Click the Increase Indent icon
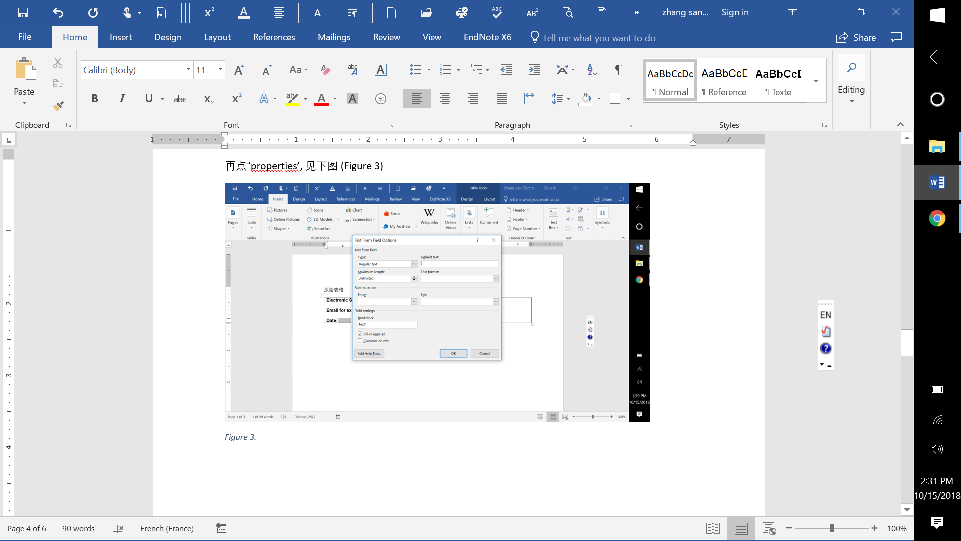 click(534, 70)
